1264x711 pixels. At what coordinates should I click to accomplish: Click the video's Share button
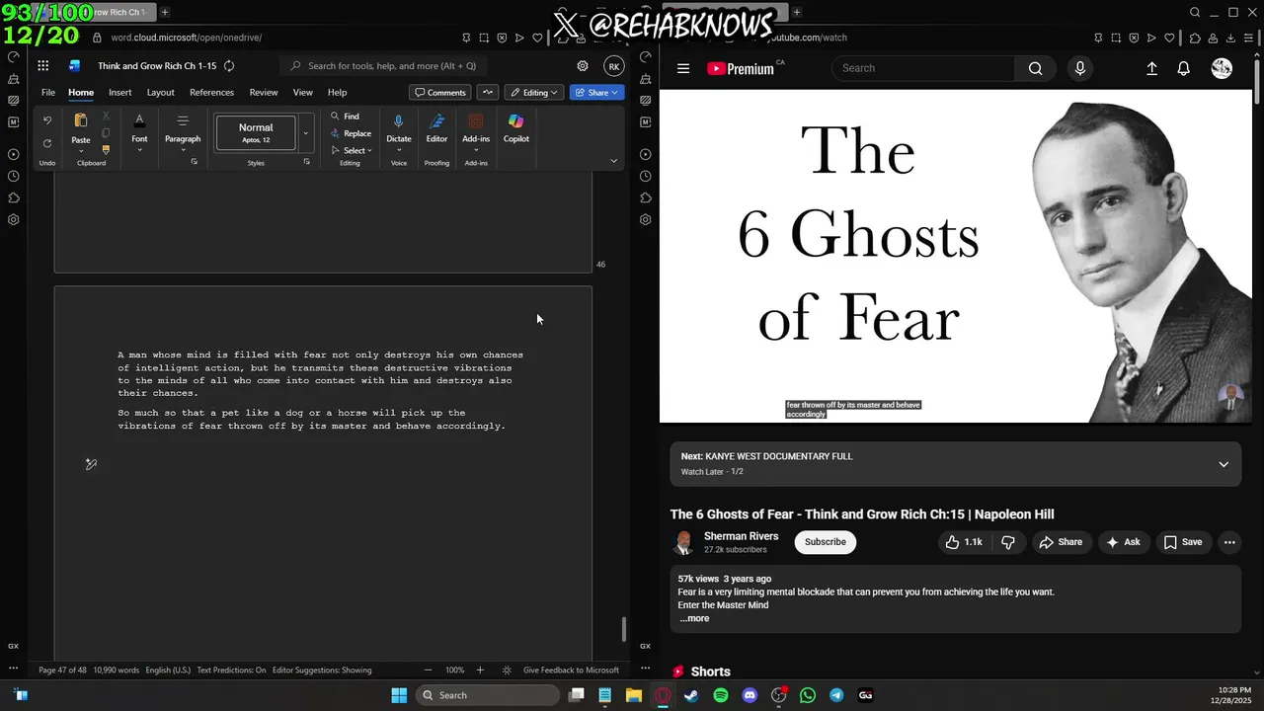click(x=1061, y=542)
